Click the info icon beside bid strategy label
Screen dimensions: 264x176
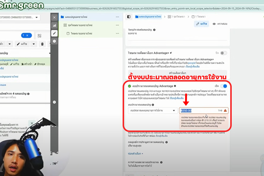[167, 142]
